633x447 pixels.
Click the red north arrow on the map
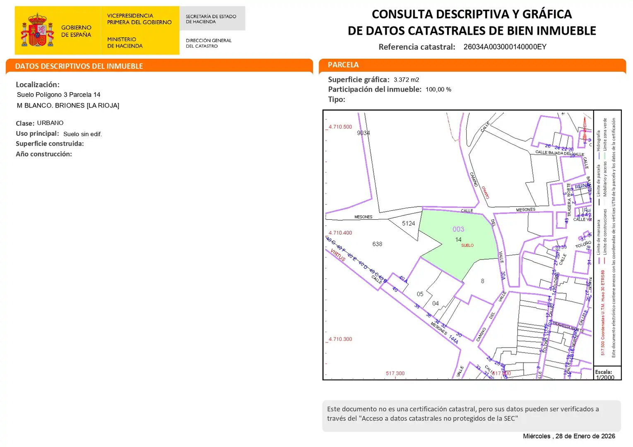[585, 129]
